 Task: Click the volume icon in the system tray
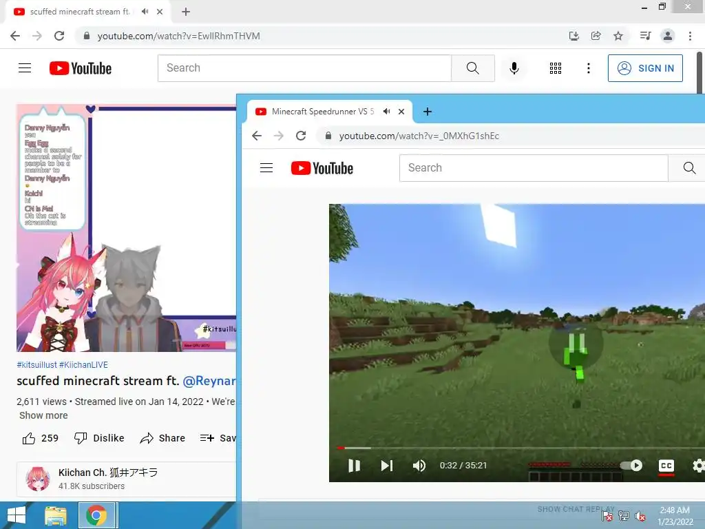pyautogui.click(x=640, y=517)
